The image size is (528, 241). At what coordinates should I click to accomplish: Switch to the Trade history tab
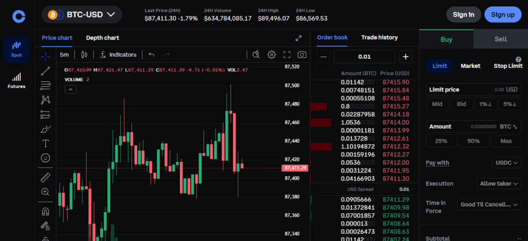point(379,37)
